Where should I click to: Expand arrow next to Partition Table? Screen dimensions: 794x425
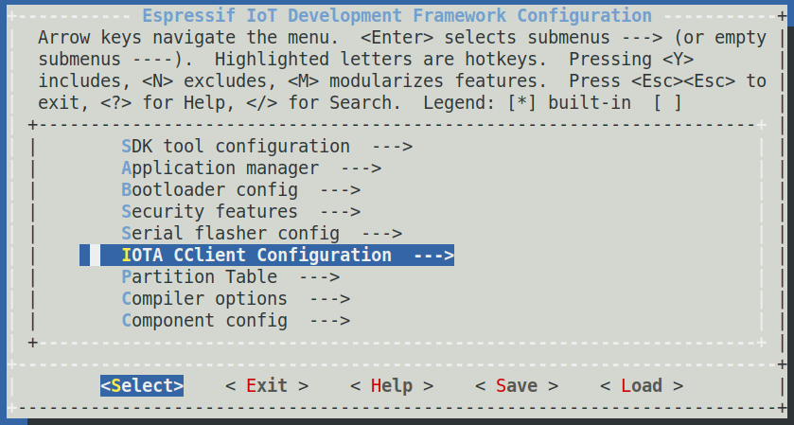click(320, 277)
